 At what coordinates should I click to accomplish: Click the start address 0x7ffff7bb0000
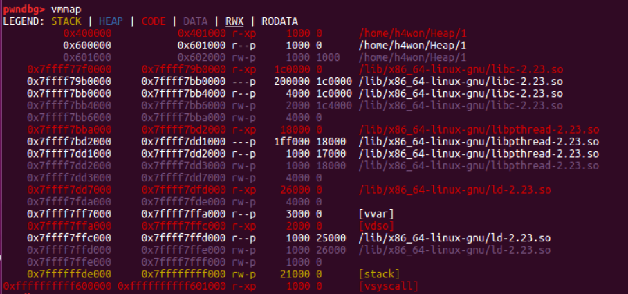tap(69, 93)
